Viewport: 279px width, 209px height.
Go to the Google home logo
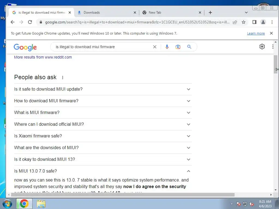click(25, 47)
